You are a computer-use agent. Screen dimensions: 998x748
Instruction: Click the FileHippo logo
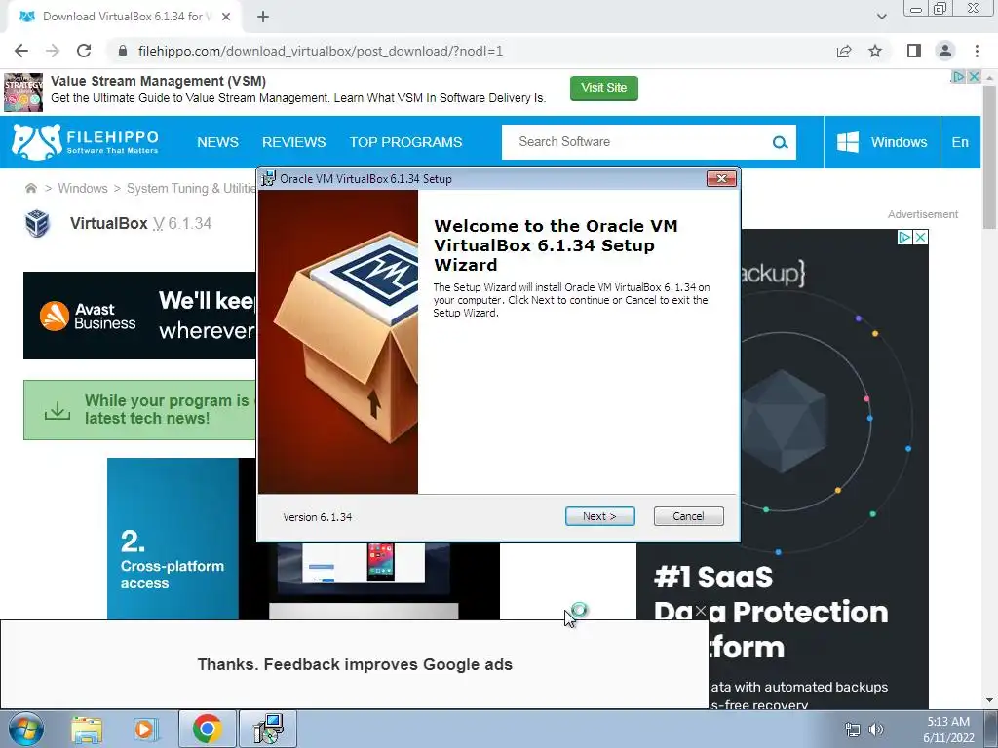86,142
